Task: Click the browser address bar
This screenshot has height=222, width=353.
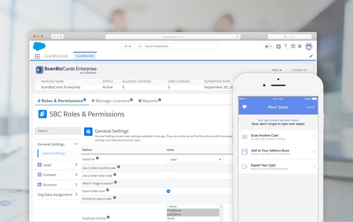Action: (x=173, y=37)
